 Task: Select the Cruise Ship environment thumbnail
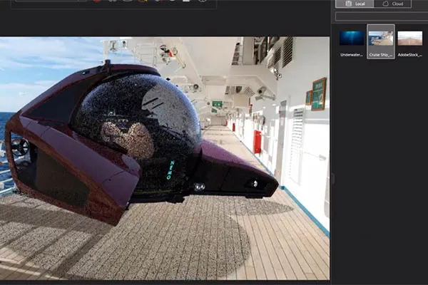click(381, 38)
